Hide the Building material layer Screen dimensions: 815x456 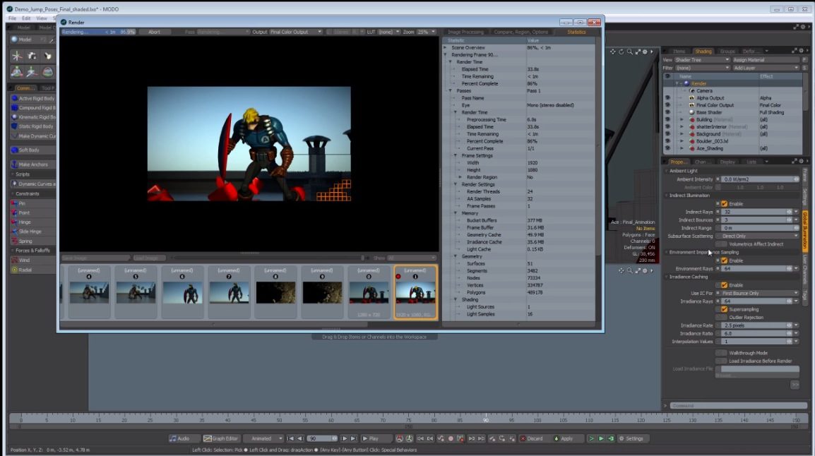tap(668, 119)
